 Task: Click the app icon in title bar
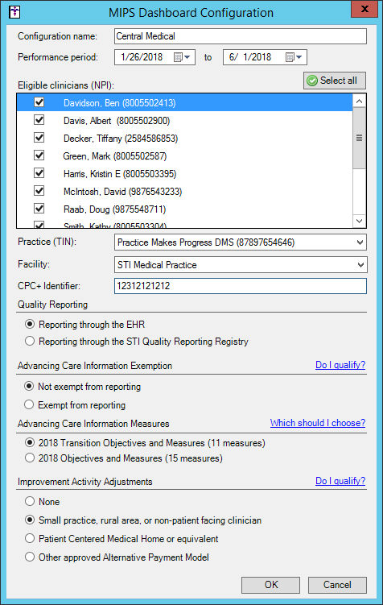click(14, 11)
